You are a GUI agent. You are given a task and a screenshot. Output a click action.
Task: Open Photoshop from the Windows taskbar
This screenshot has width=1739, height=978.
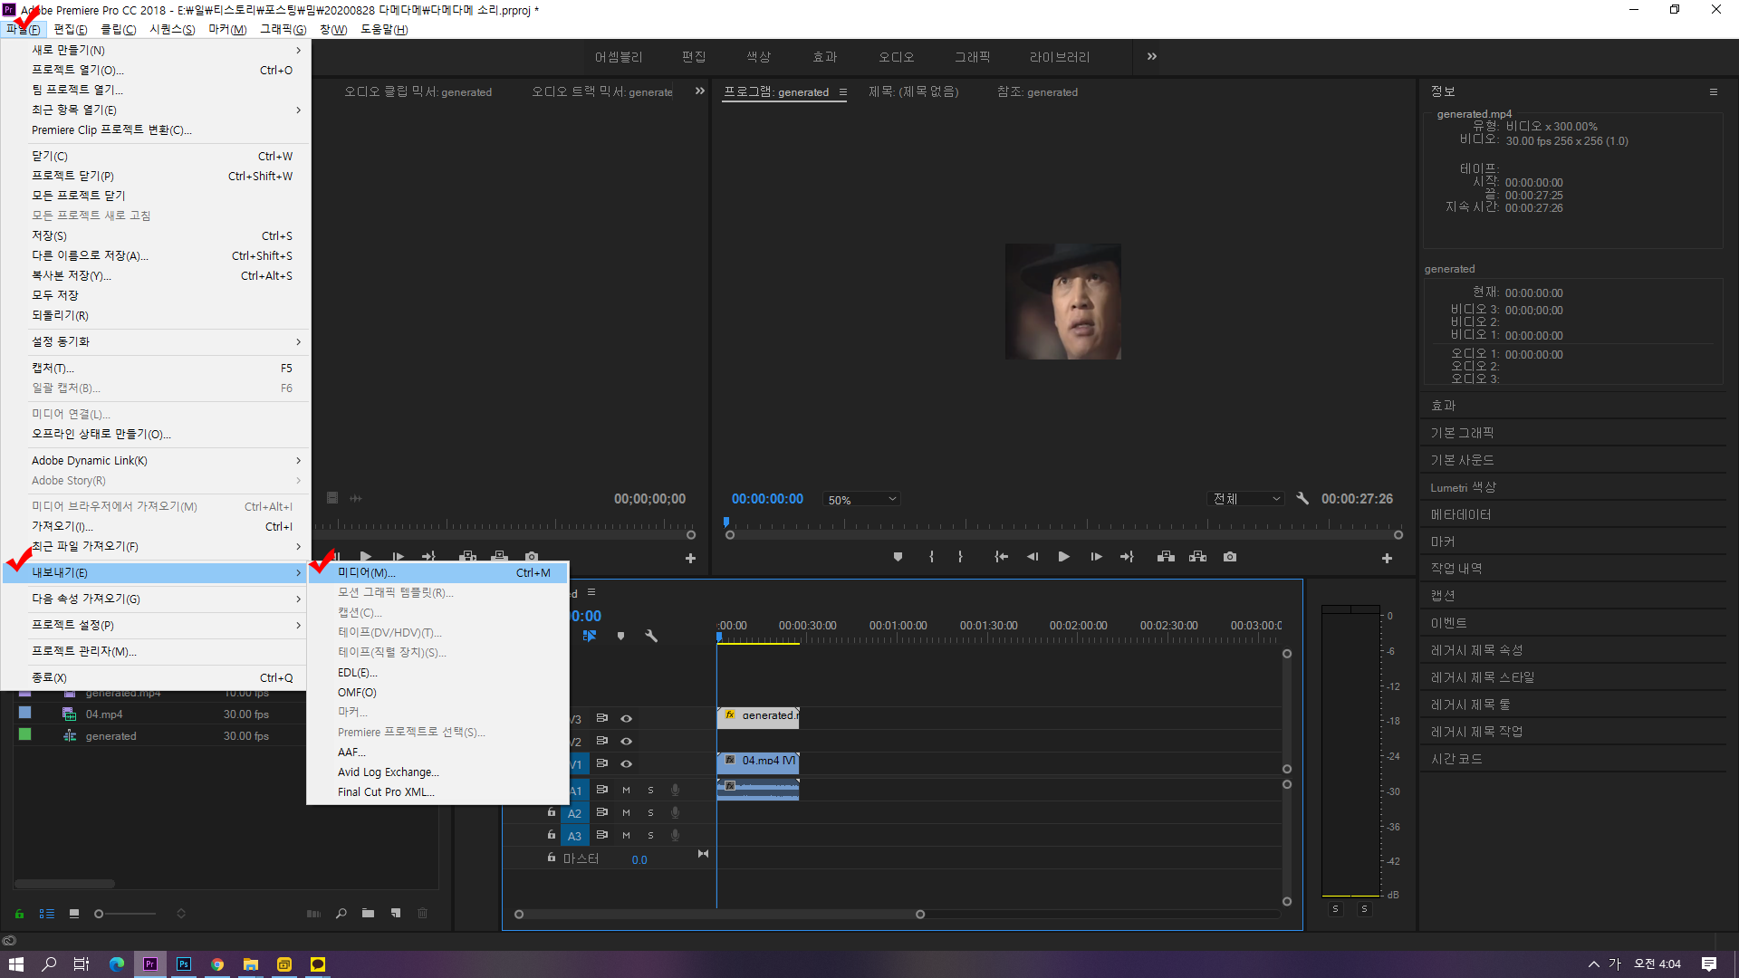(x=184, y=964)
